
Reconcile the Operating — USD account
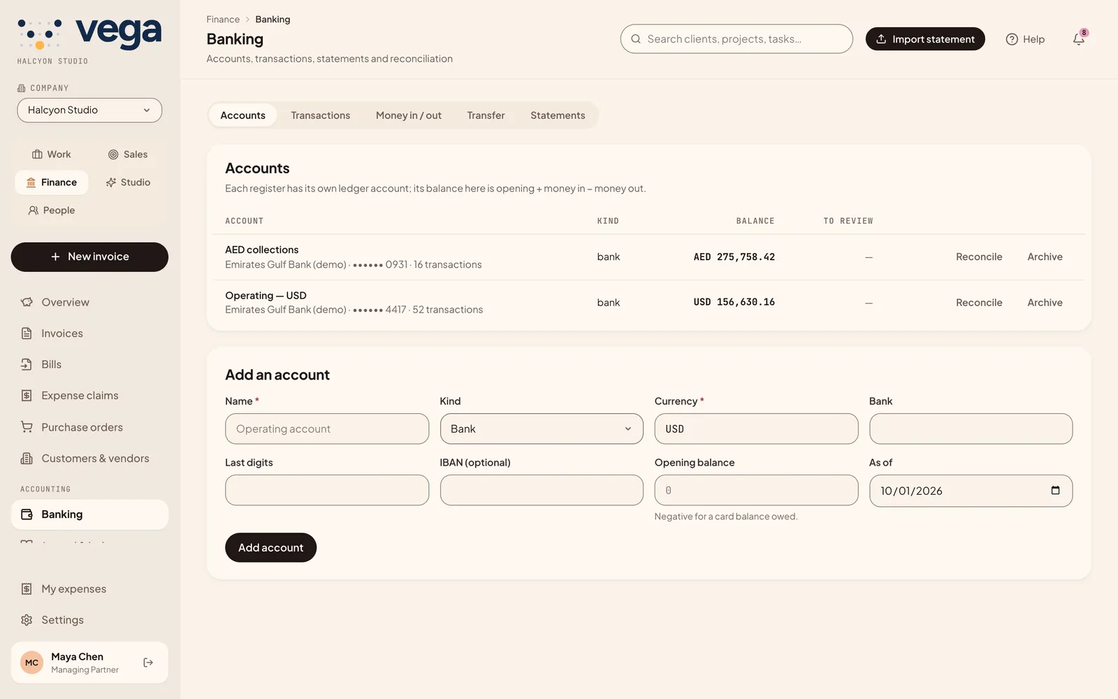click(979, 303)
